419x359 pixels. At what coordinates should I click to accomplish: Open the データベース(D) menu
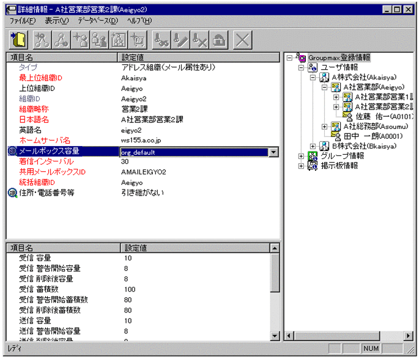[98, 21]
